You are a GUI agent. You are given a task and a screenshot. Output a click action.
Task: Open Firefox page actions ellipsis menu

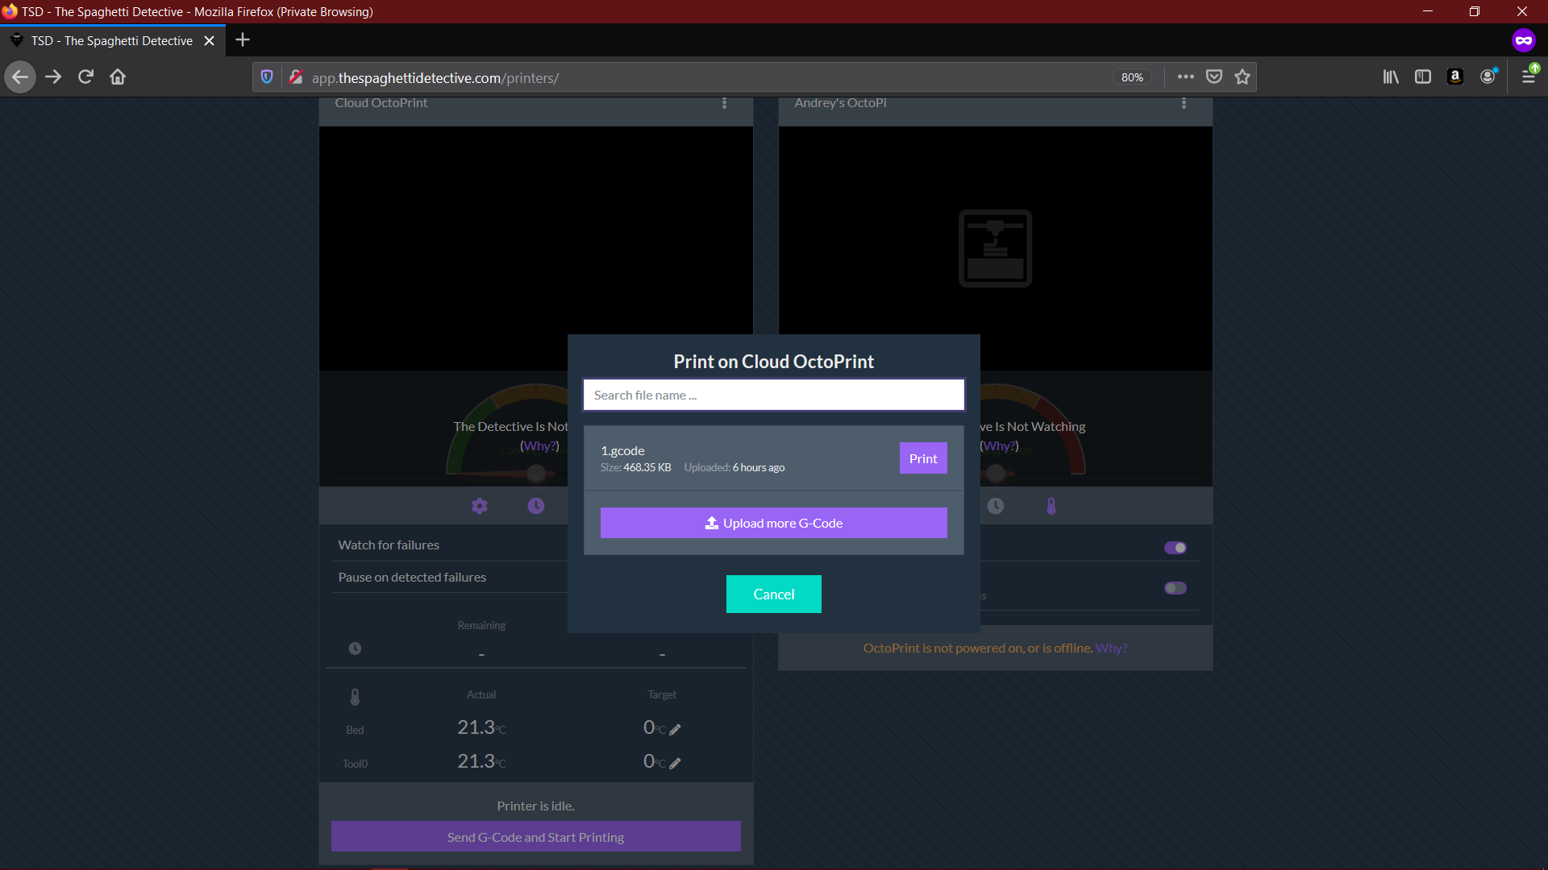(x=1185, y=77)
